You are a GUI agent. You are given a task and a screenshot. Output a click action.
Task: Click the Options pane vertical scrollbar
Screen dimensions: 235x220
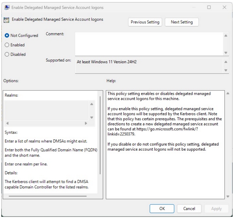100,135
